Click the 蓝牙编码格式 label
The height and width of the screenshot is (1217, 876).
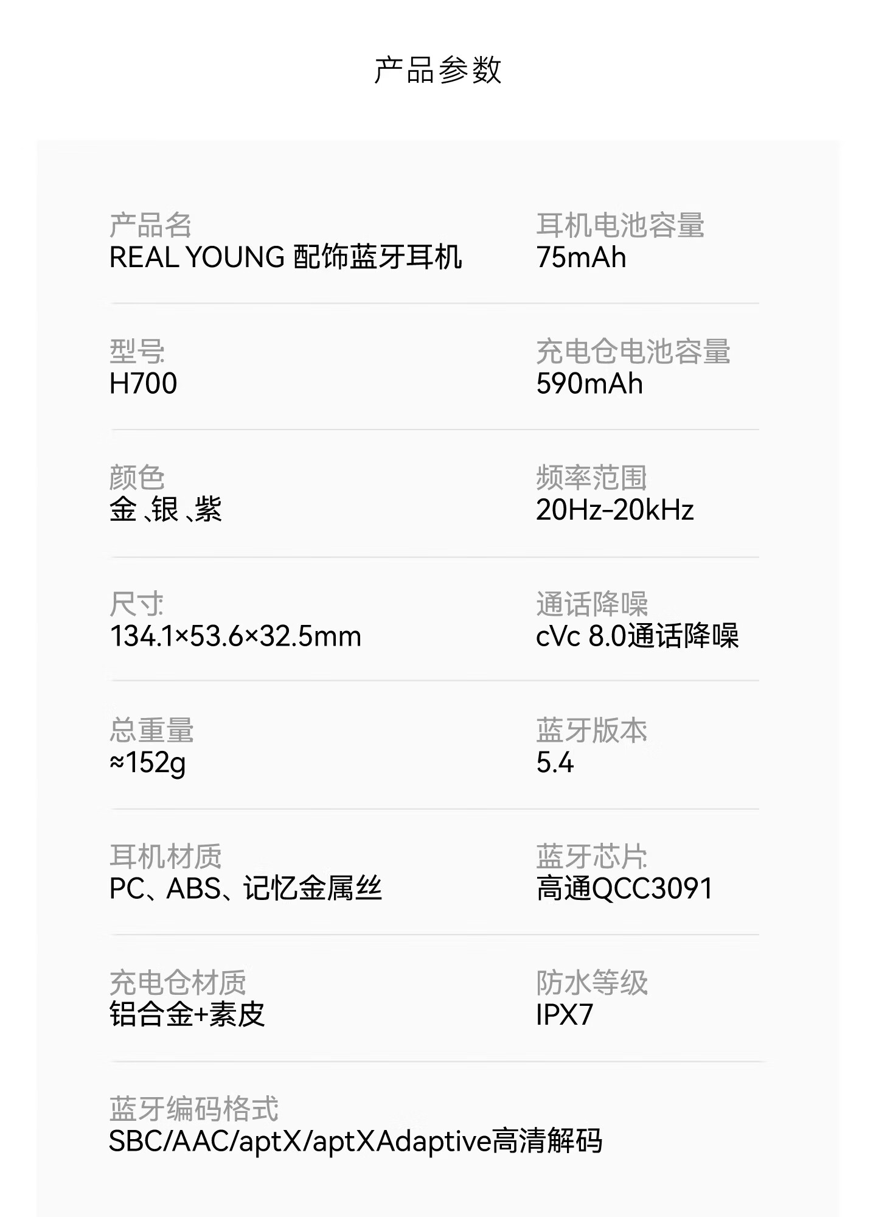[193, 1109]
